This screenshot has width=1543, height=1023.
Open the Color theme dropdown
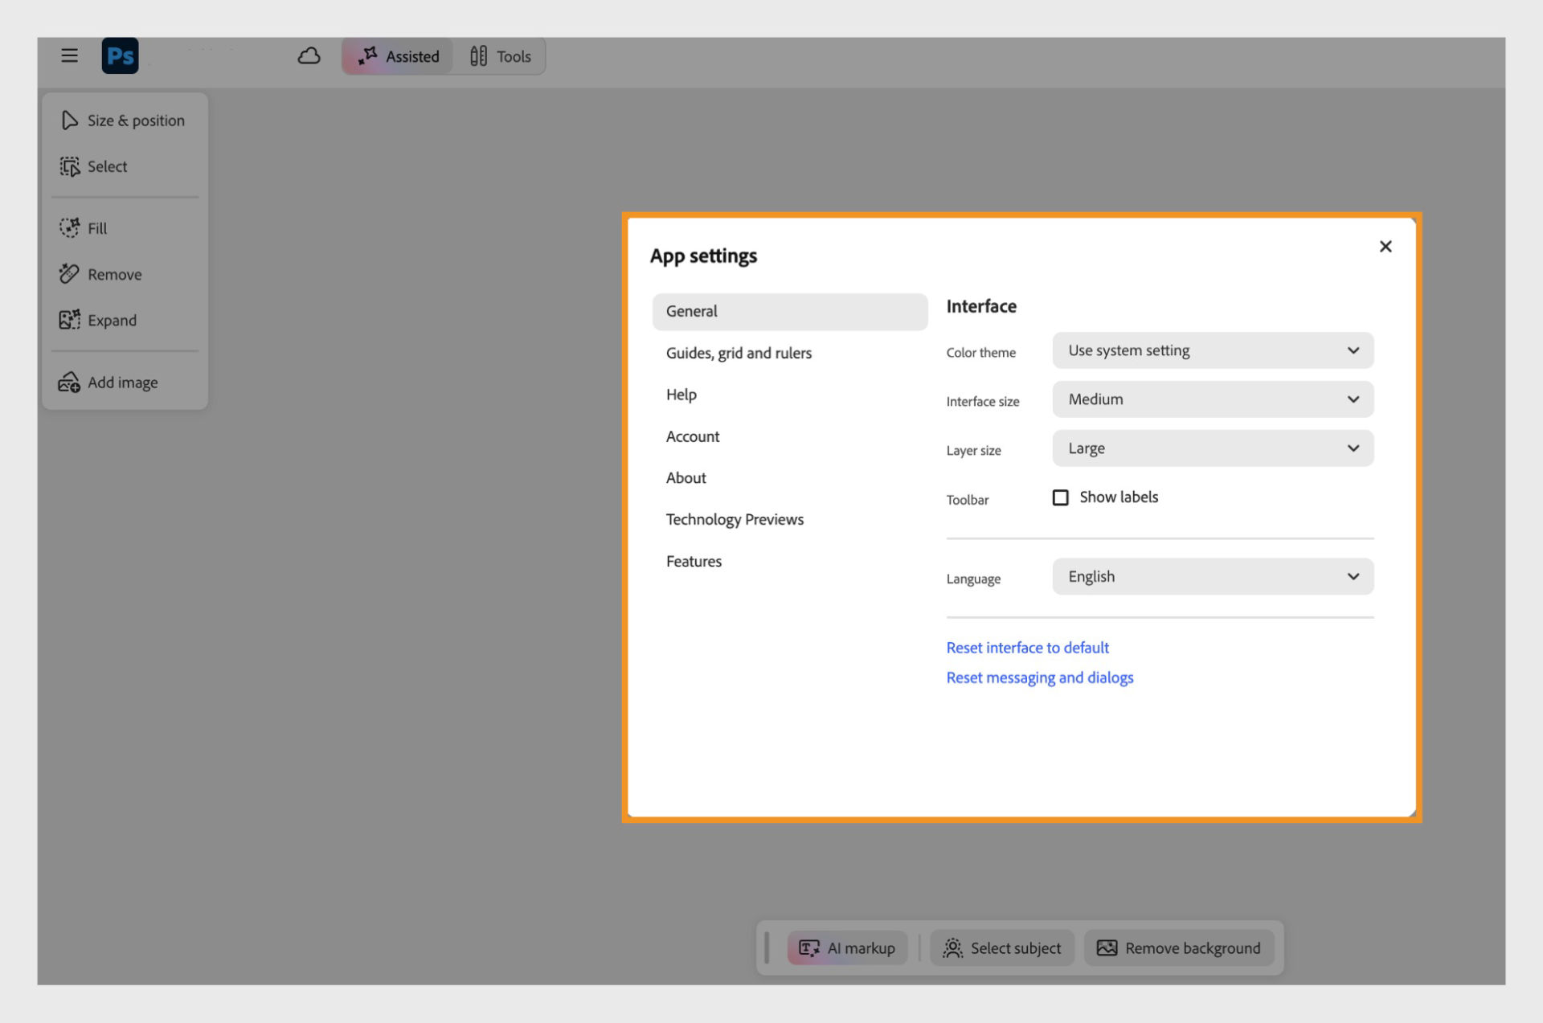[x=1213, y=350]
